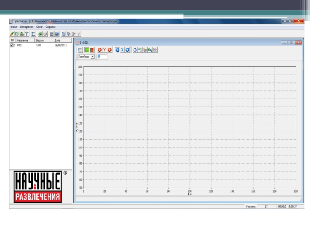Screen dimensions: 310x232
Task: Click the green list icon in P201 toolbar
Action: tap(87, 50)
